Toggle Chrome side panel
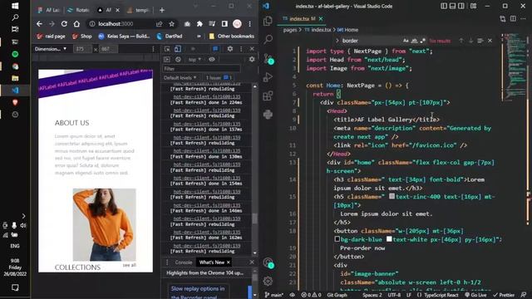This screenshot has width=532, height=299. pos(224,24)
